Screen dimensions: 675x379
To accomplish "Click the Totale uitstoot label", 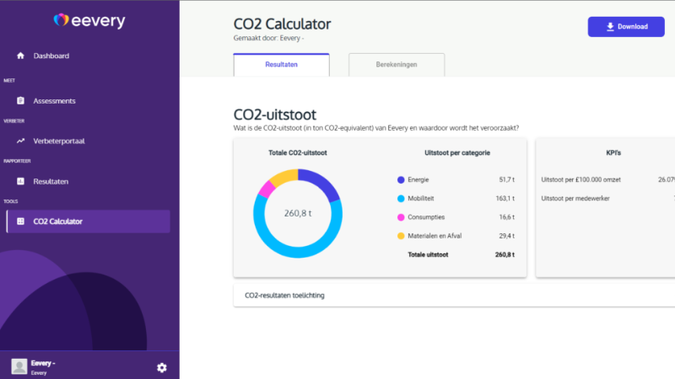I will [428, 255].
